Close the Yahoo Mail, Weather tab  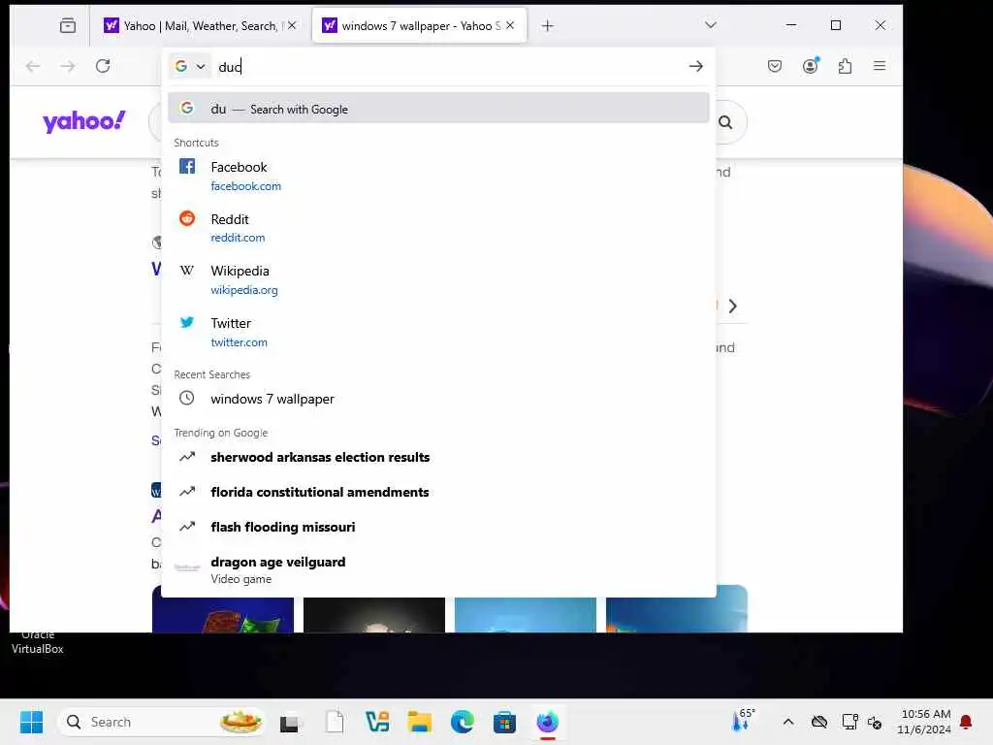(x=291, y=25)
